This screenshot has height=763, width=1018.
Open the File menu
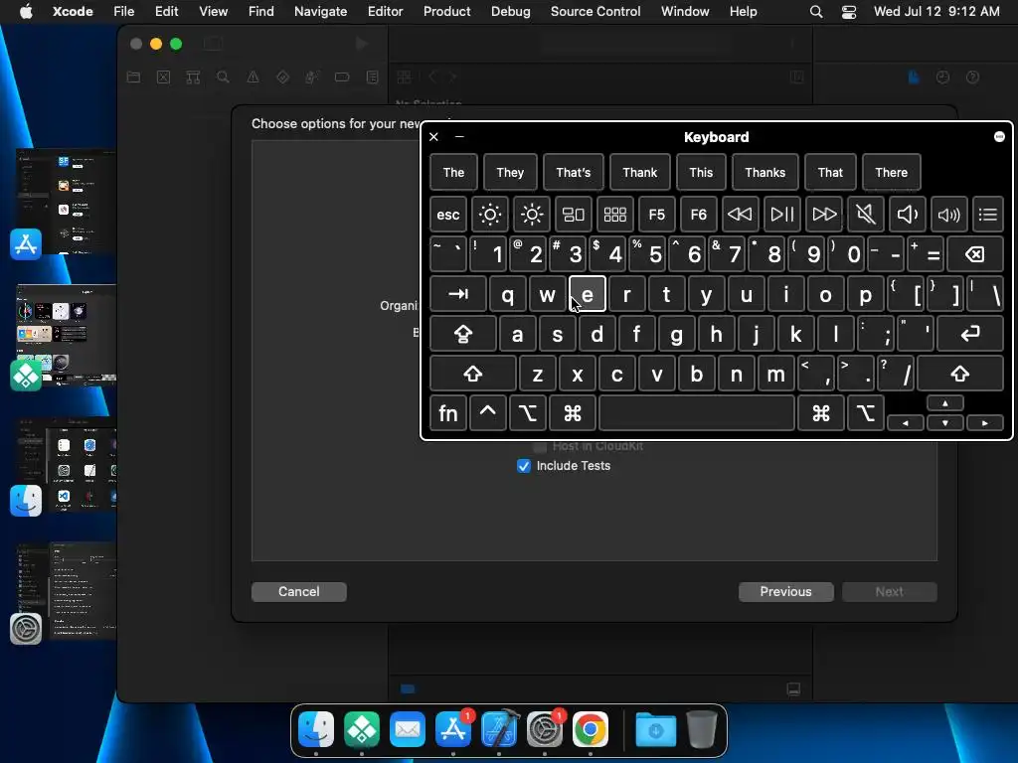click(123, 11)
